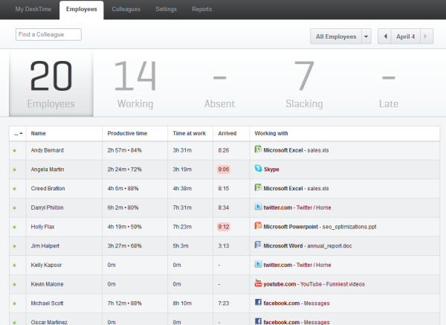Click the green status dot beside Creed Bratton
The height and width of the screenshot is (325, 446).
pos(14,189)
